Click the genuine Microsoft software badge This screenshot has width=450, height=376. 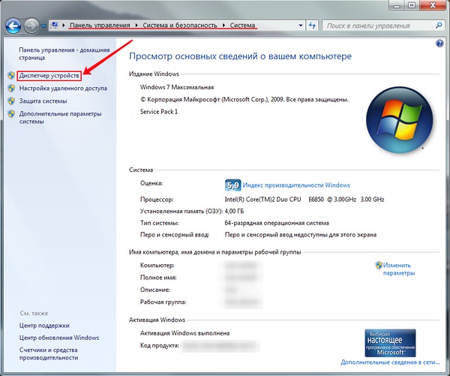coord(390,343)
